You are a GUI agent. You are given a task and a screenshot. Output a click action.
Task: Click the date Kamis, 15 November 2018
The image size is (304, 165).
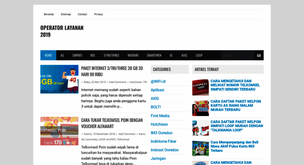pyautogui.click(x=99, y=134)
